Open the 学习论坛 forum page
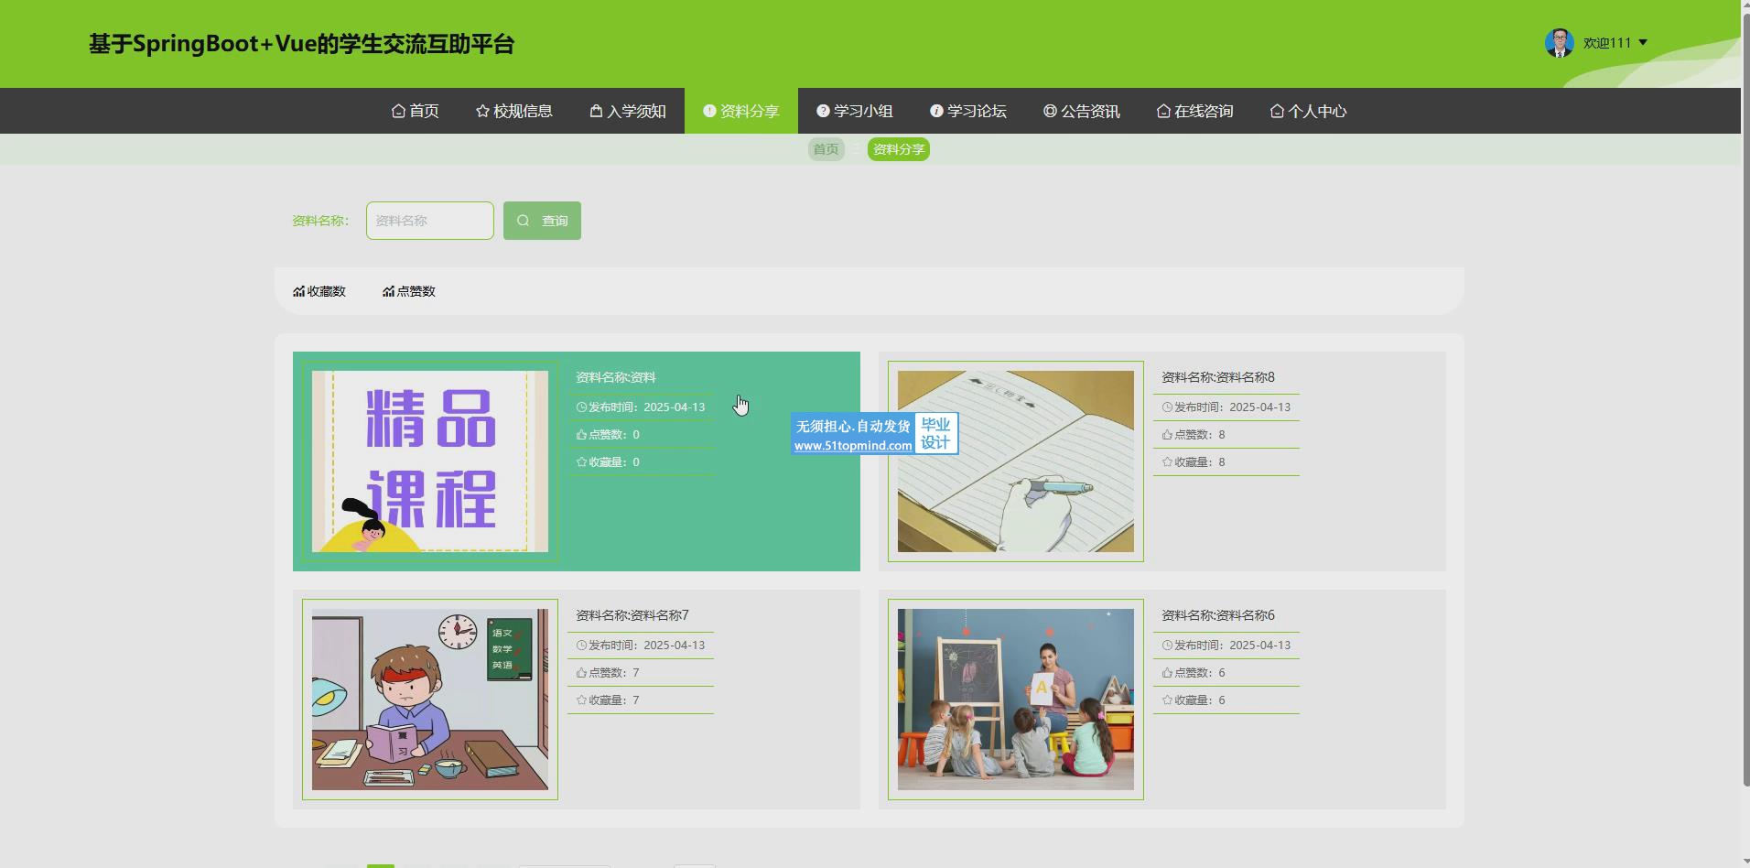1750x868 pixels. [967, 111]
